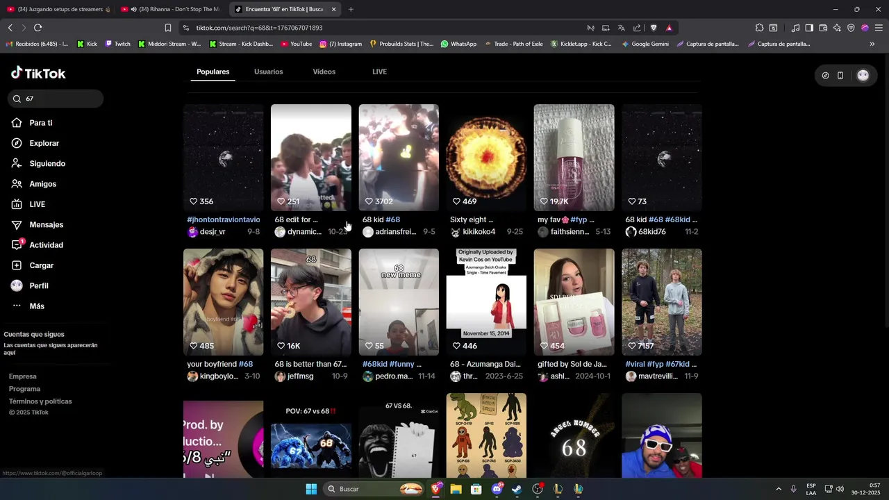Open jeffmsg video with 16K likes
Image resolution: width=889 pixels, height=500 pixels.
[310, 302]
